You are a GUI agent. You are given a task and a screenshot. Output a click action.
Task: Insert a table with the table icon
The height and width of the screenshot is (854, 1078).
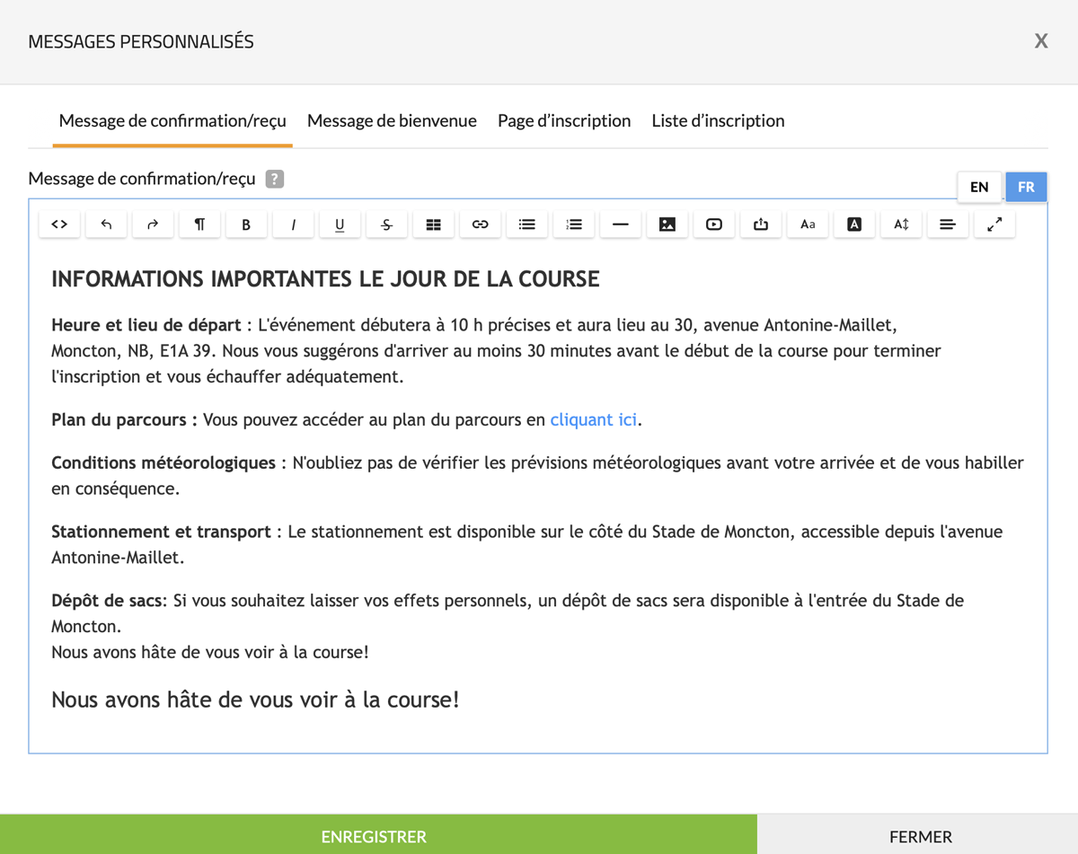(x=433, y=225)
